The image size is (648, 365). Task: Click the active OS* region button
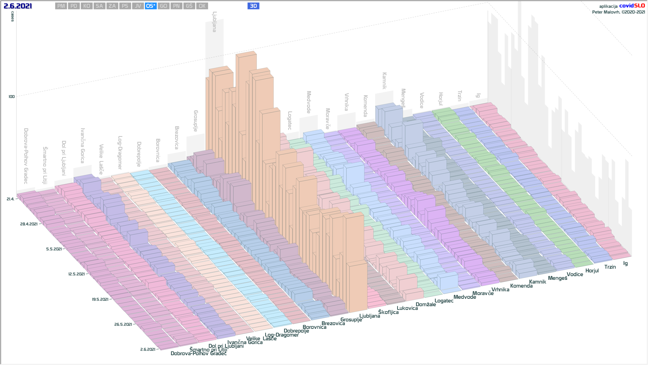151,6
